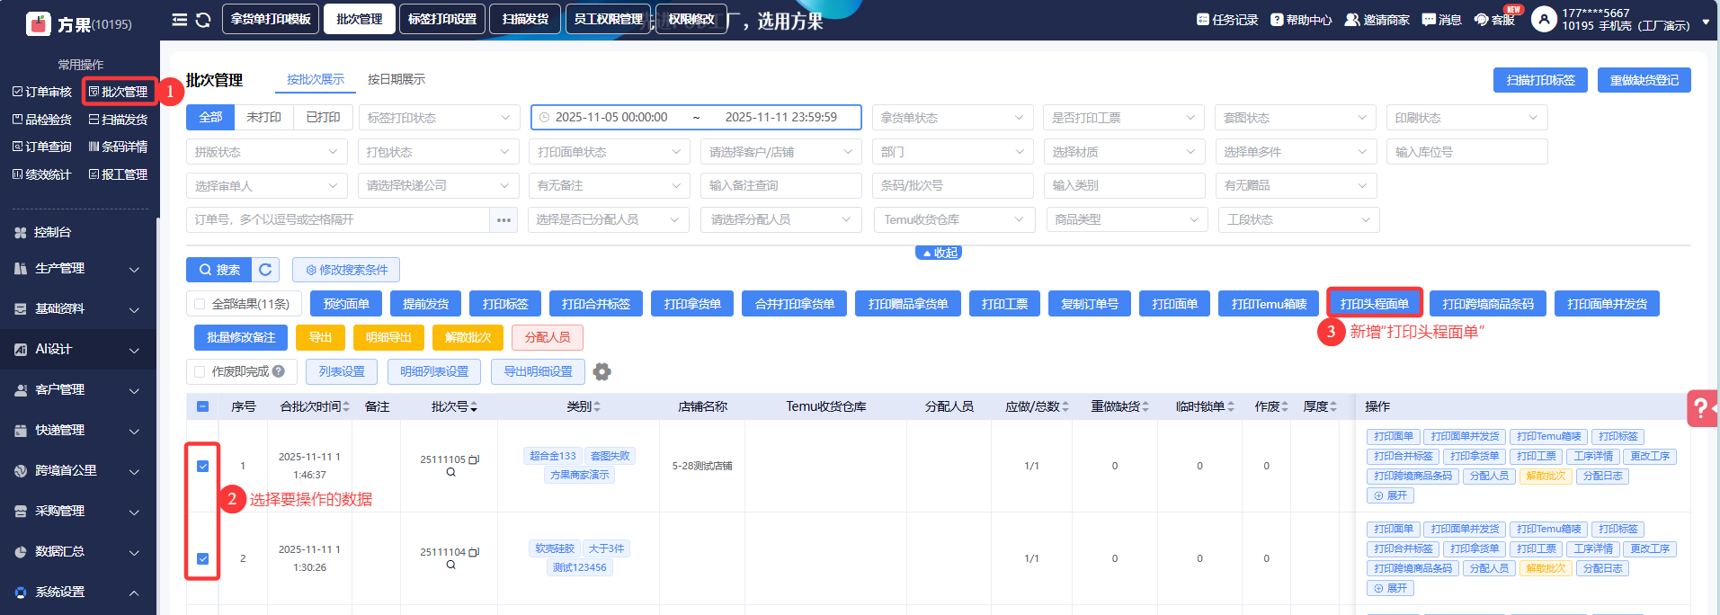Click magnifier icon under batch 25111104
The width and height of the screenshot is (1720, 615).
click(x=450, y=565)
